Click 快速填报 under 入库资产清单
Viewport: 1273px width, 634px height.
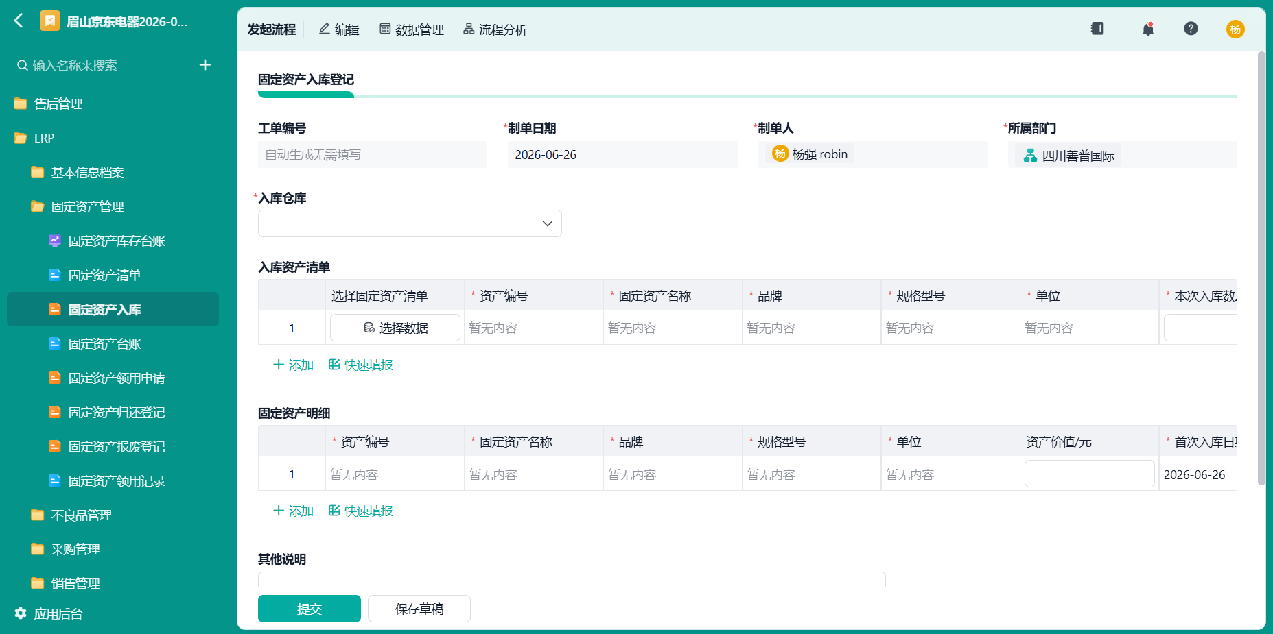(x=360, y=365)
